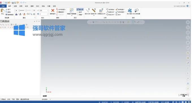Click the red X Delete Entities icon
192x103 pixels.
point(53,10)
